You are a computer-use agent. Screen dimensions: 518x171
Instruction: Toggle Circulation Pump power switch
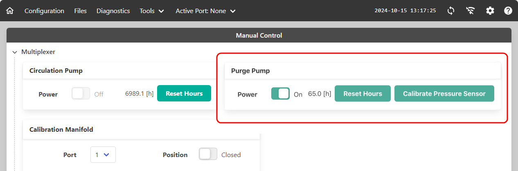81,94
